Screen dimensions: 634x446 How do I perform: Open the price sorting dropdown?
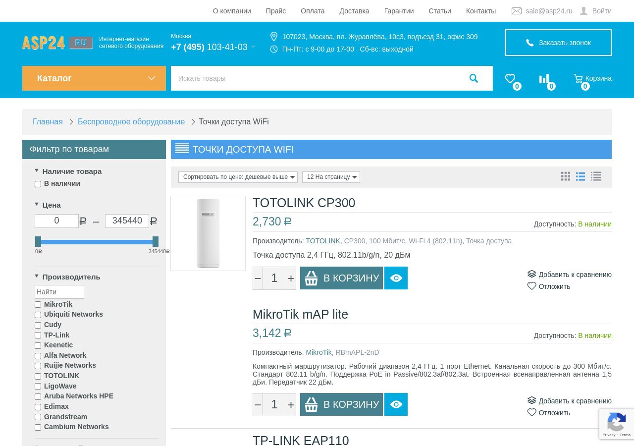point(238,177)
